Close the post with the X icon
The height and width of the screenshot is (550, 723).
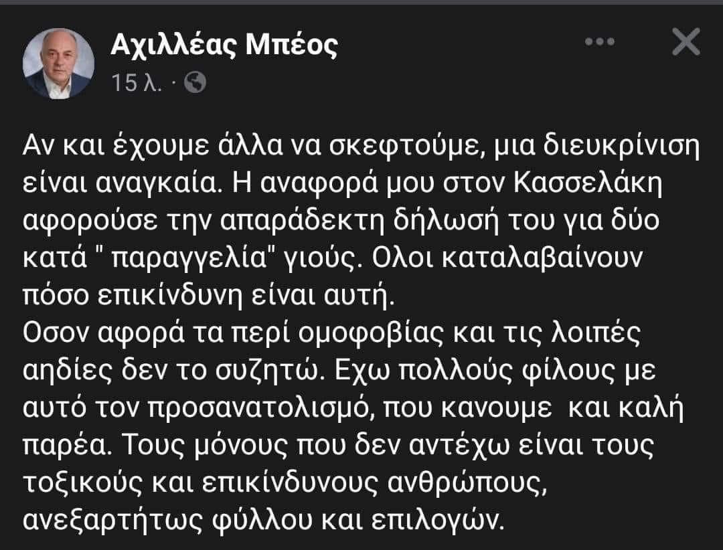[x=685, y=43]
